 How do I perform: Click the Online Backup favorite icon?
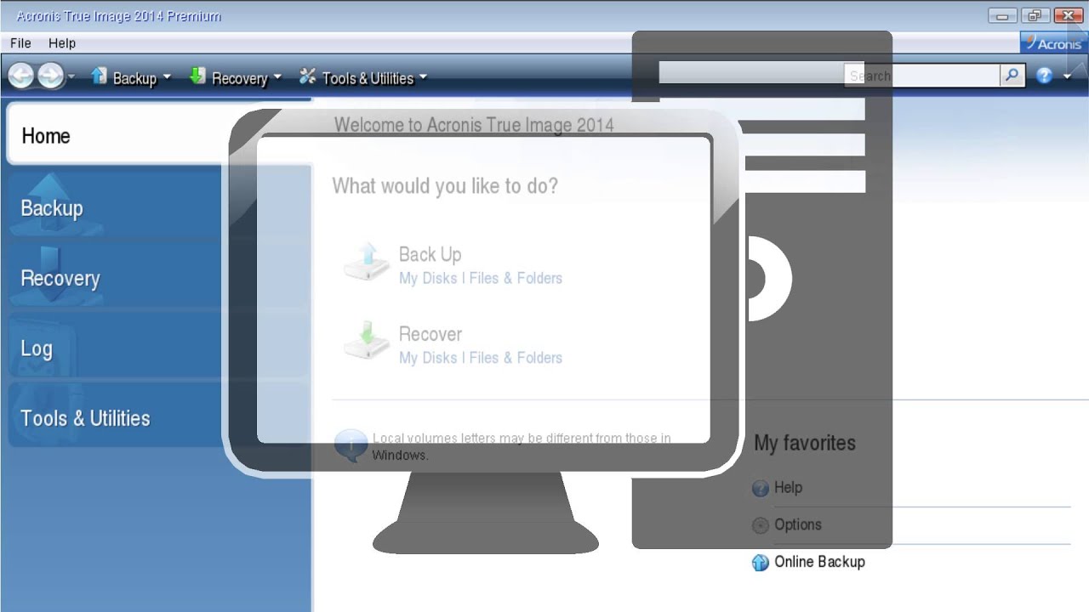(761, 563)
